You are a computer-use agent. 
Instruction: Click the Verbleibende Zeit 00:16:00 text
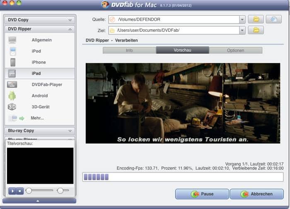[x=258, y=168]
